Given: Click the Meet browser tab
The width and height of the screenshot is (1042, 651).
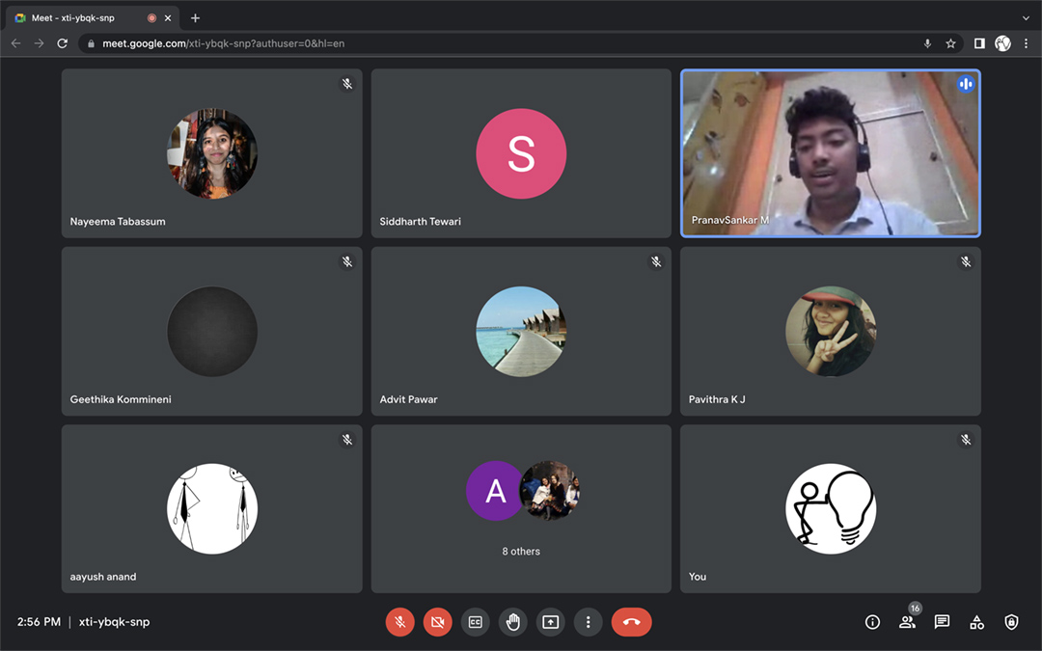Looking at the screenshot, I should pyautogui.click(x=82, y=18).
